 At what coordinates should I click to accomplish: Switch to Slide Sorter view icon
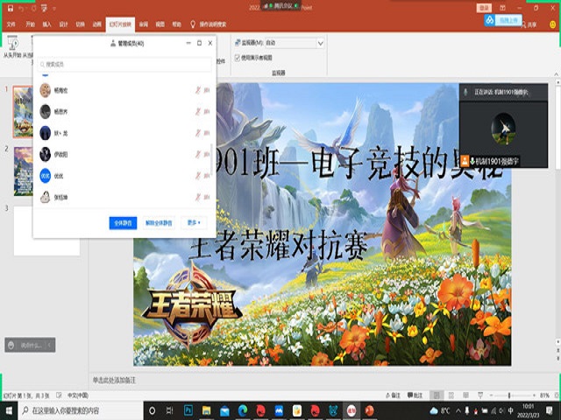(x=451, y=395)
